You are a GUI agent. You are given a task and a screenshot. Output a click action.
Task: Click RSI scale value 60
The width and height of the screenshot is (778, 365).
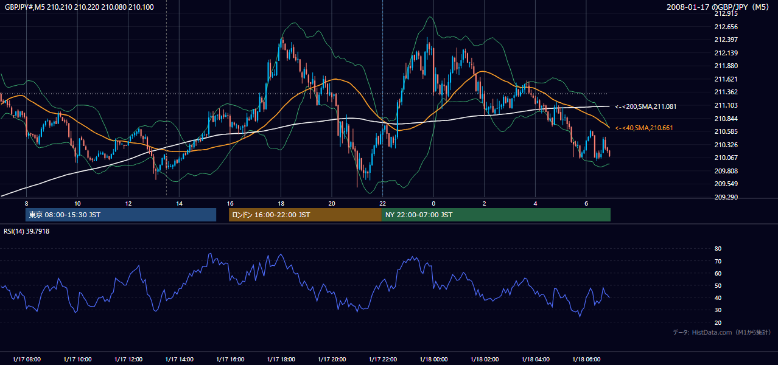click(718, 273)
